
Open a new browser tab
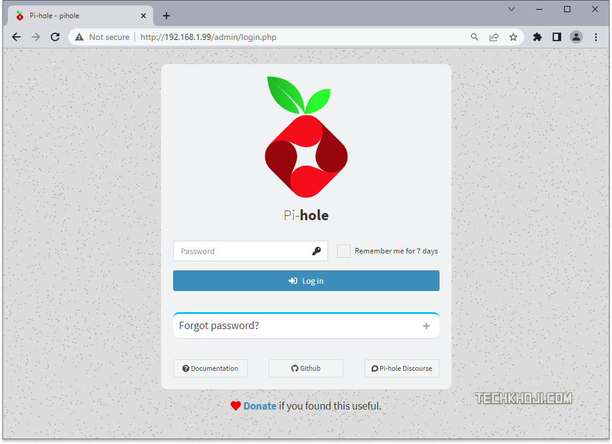(x=166, y=16)
